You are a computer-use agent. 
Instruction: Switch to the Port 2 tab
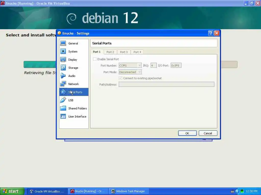click(110, 52)
